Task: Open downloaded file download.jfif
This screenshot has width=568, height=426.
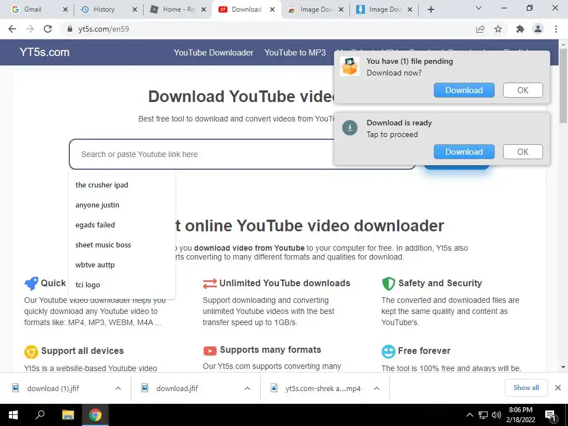Action: 177,388
